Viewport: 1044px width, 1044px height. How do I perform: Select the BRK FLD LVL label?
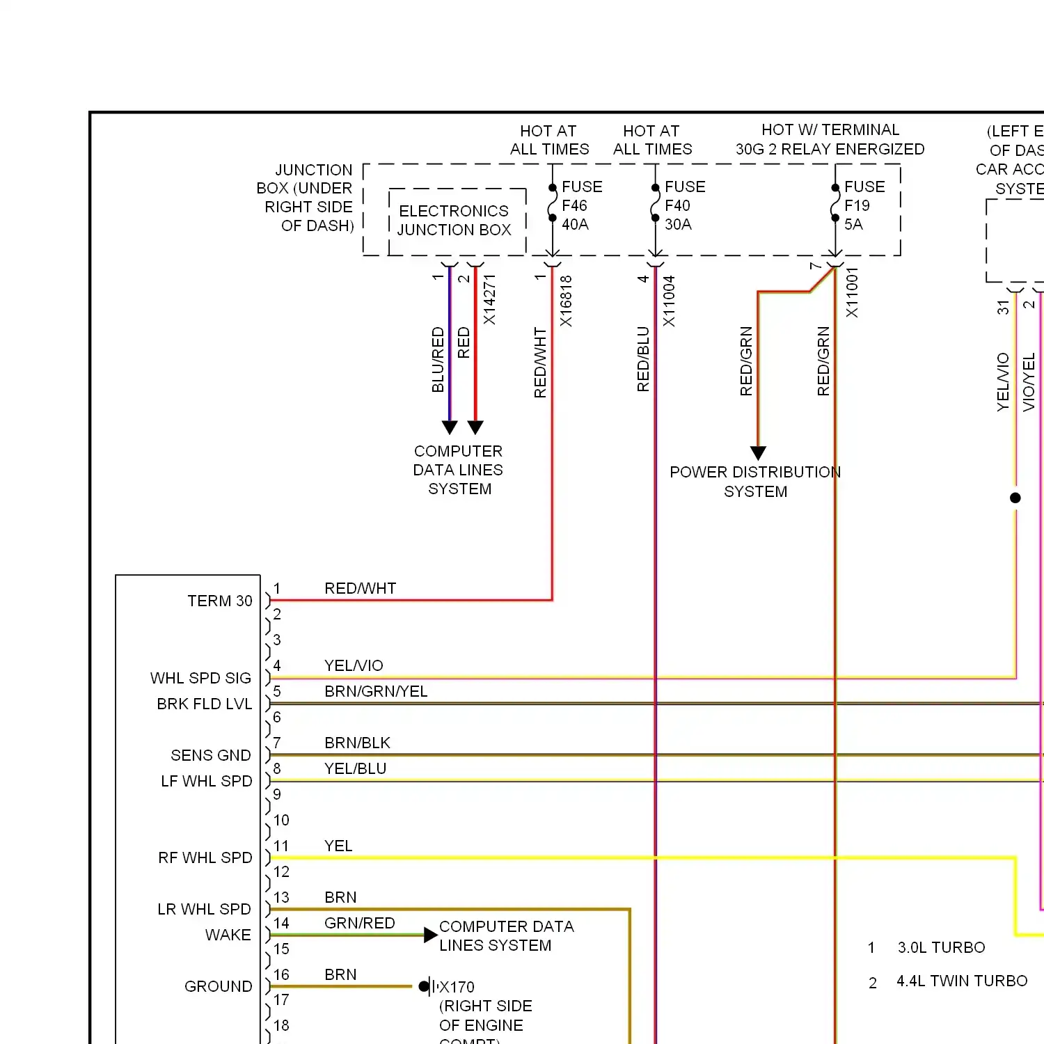pyautogui.click(x=205, y=704)
